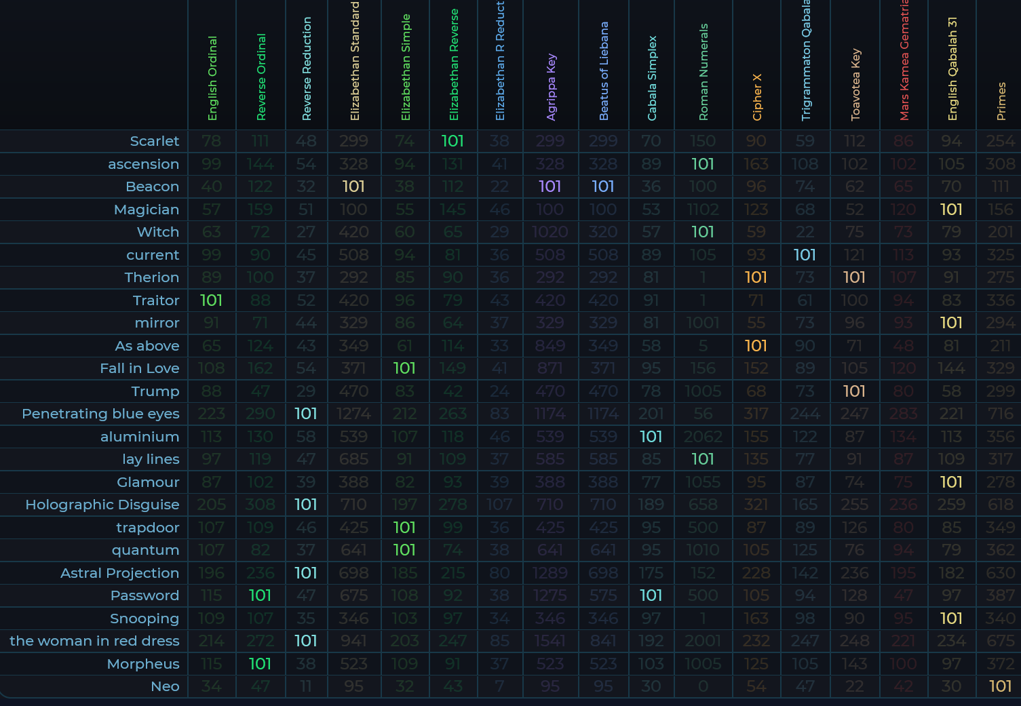The width and height of the screenshot is (1021, 706).
Task: Click the Cipher X column header
Action: (x=757, y=97)
